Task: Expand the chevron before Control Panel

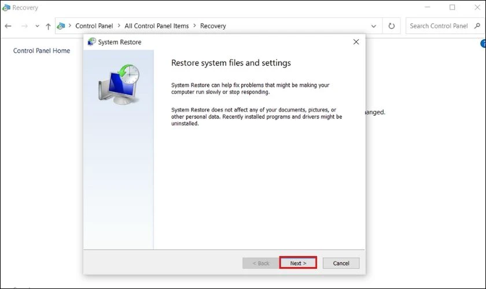Action: point(70,25)
